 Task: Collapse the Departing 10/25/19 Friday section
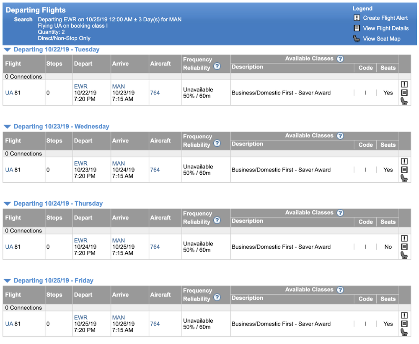(7, 281)
